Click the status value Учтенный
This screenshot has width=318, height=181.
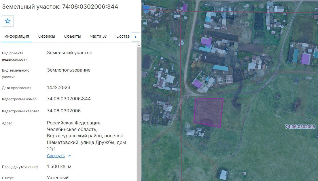58,178
